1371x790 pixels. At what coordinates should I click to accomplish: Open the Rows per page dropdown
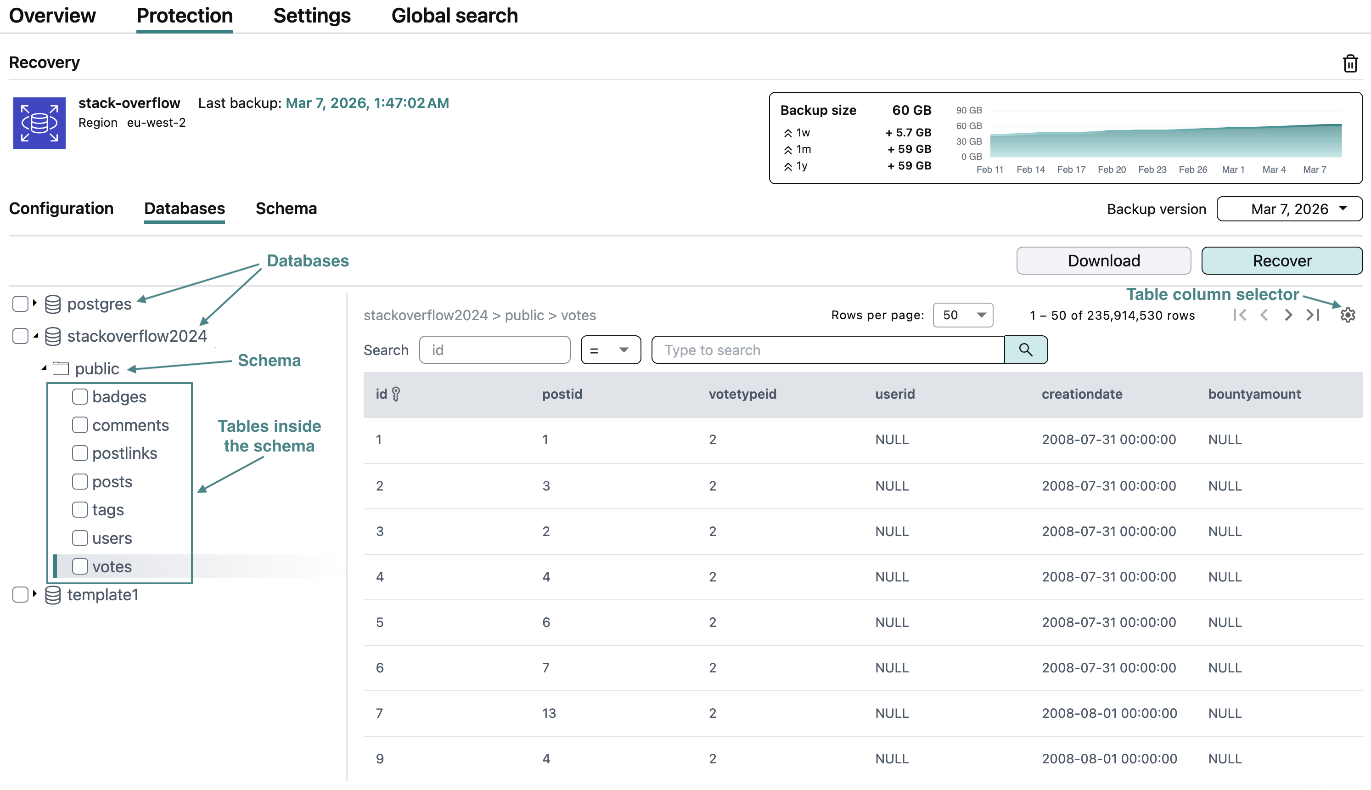963,315
